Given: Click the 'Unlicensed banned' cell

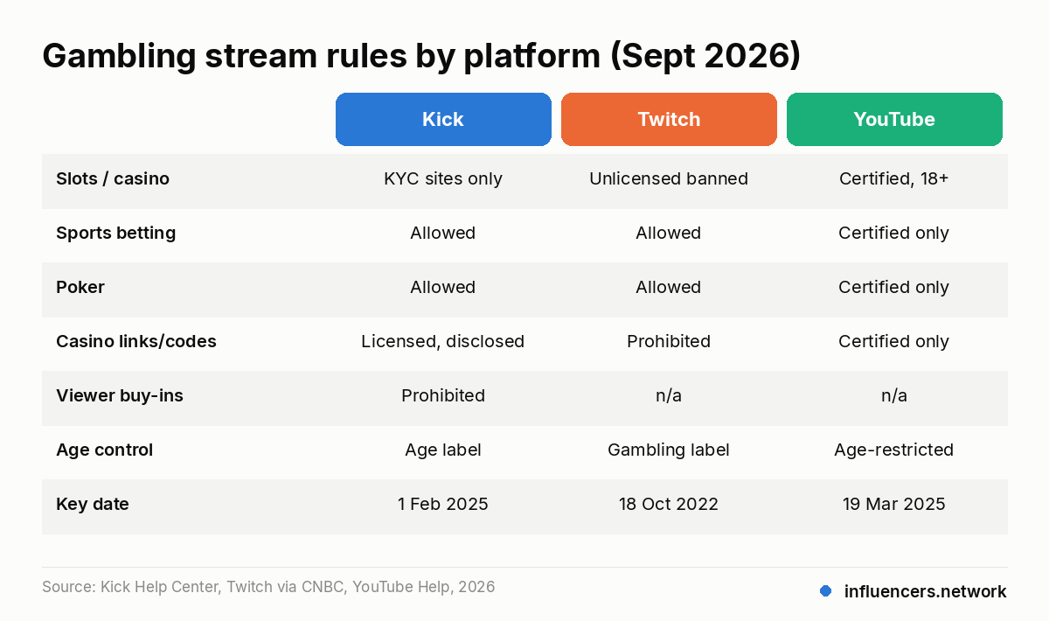Looking at the screenshot, I should [669, 178].
